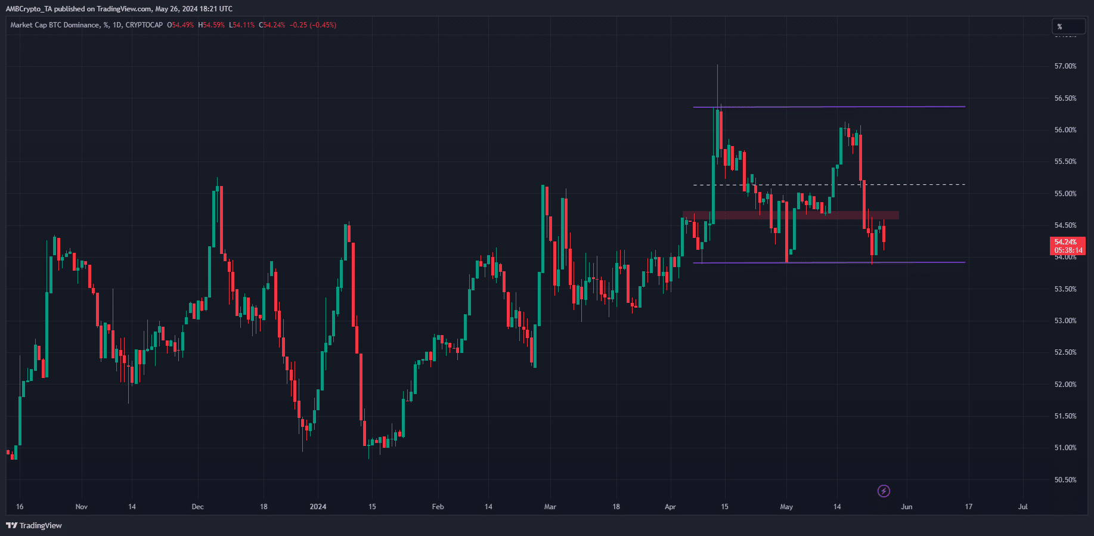
Task: Click the 53.00% price axis label
Action: [1065, 321]
